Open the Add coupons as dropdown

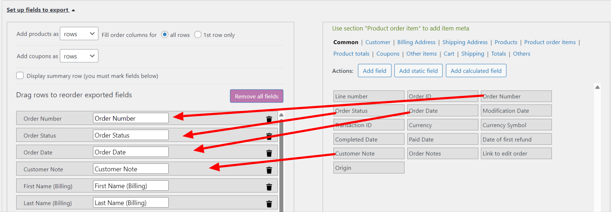79,56
